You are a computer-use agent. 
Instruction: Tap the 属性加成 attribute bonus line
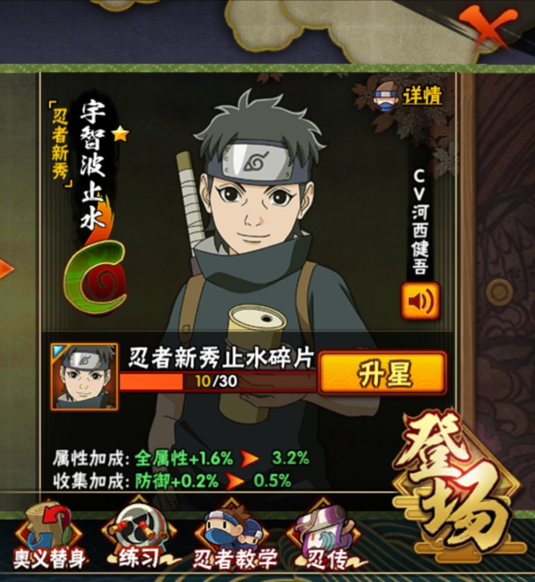pos(181,459)
